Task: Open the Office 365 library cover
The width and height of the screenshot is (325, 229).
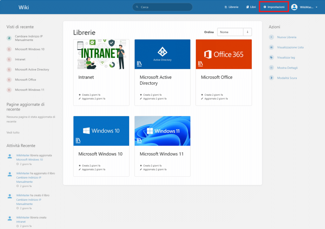Action: point(224,54)
